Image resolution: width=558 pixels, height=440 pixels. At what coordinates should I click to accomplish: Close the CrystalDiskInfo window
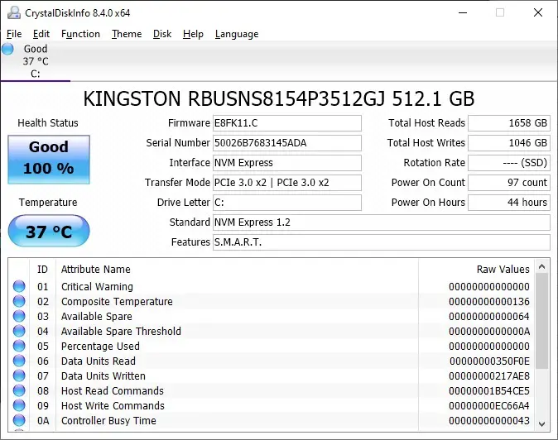point(538,12)
